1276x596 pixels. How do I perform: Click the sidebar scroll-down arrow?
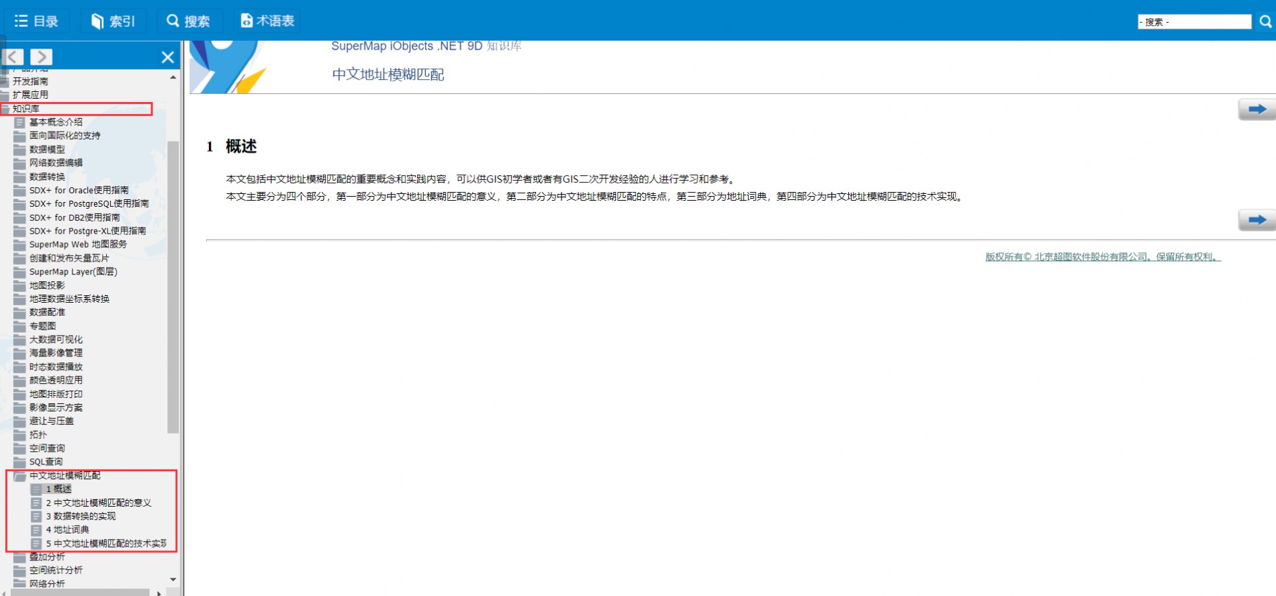pyautogui.click(x=173, y=579)
